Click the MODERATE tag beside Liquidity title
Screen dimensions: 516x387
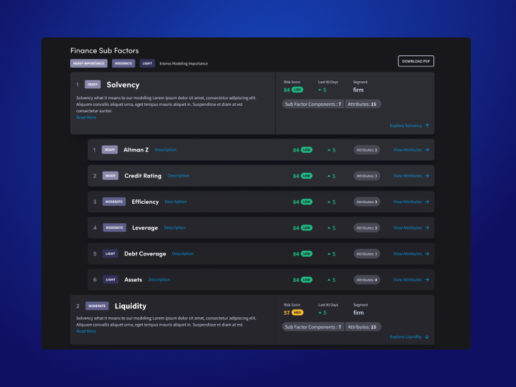pyautogui.click(x=97, y=306)
